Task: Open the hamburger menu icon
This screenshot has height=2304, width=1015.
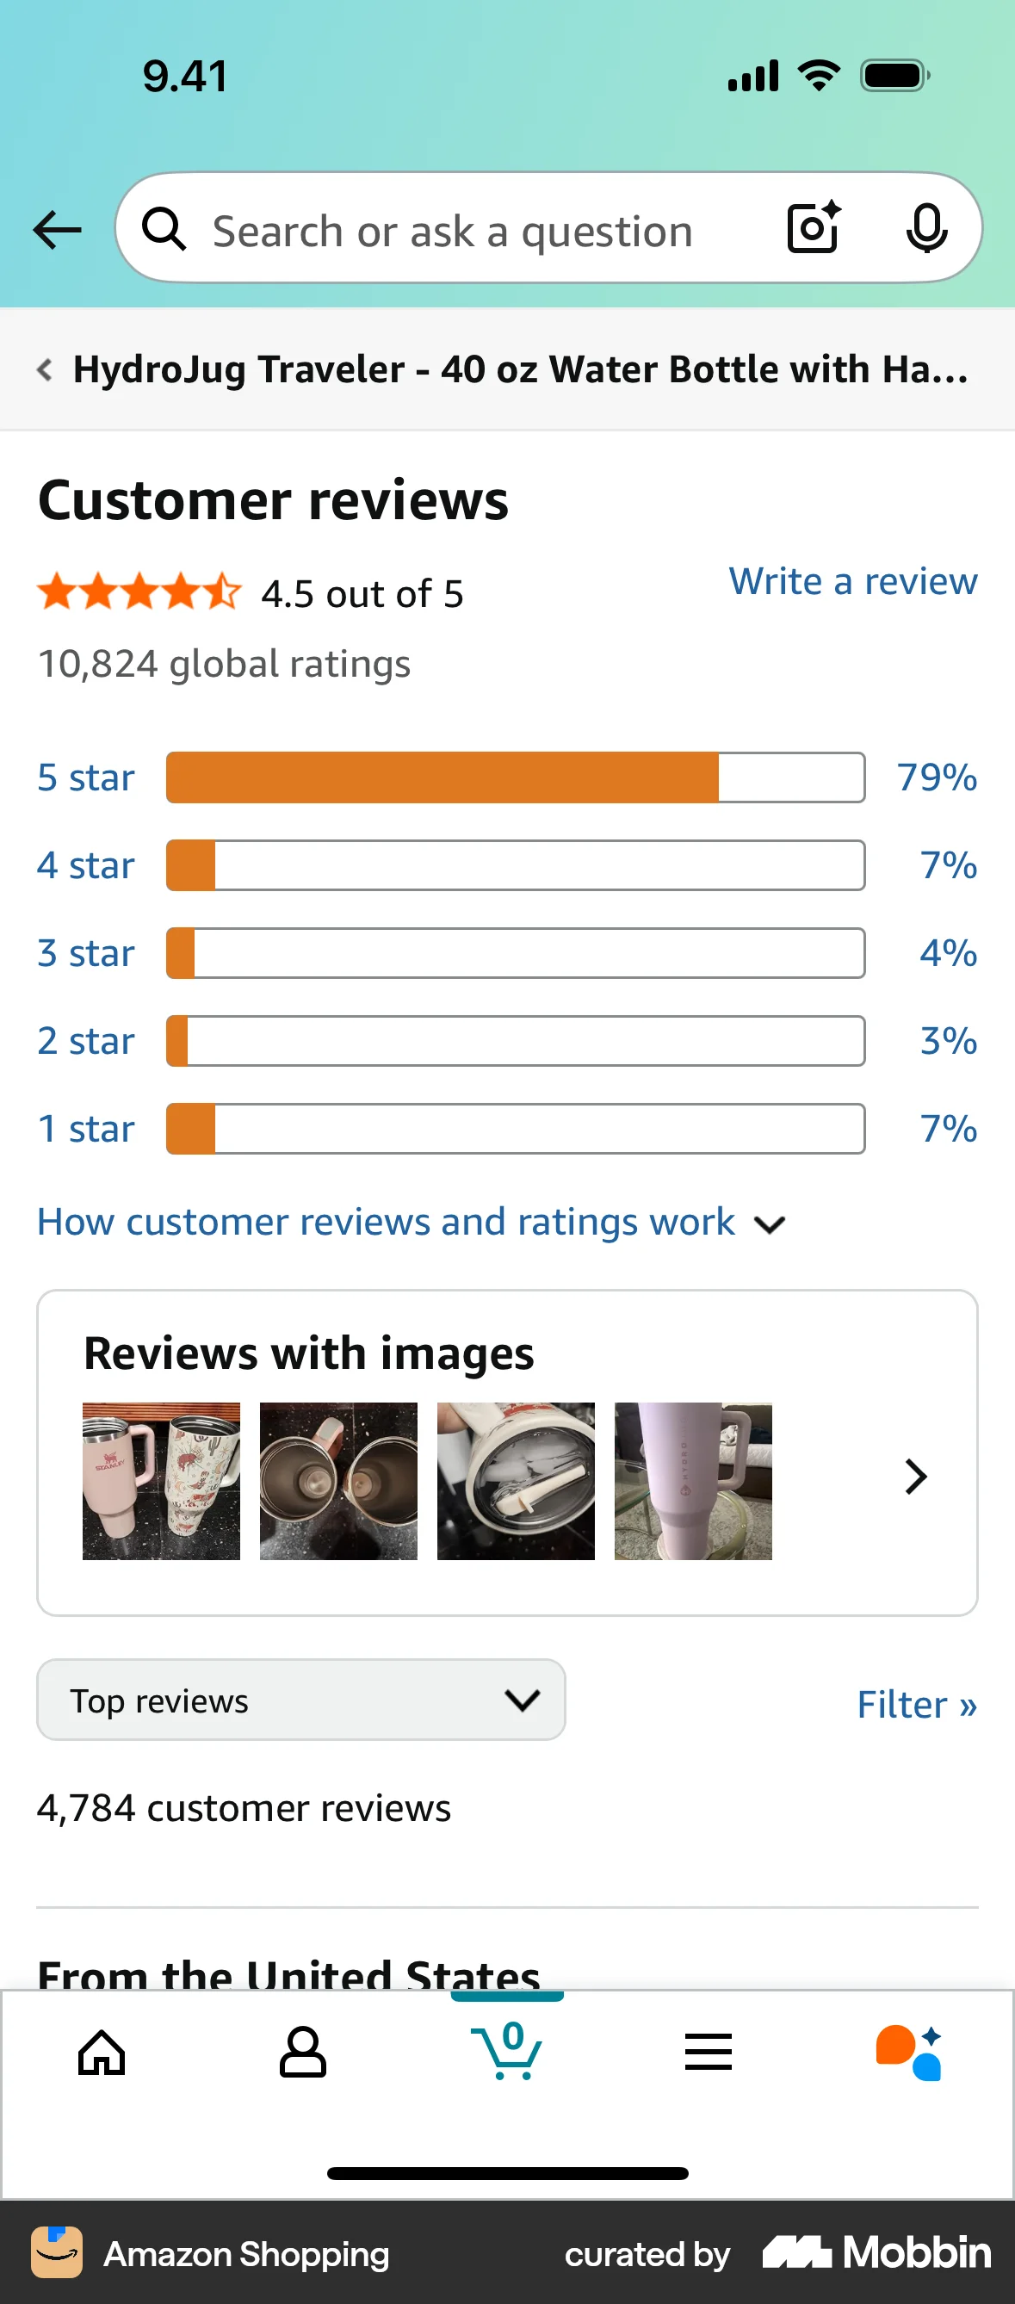Action: (709, 2053)
